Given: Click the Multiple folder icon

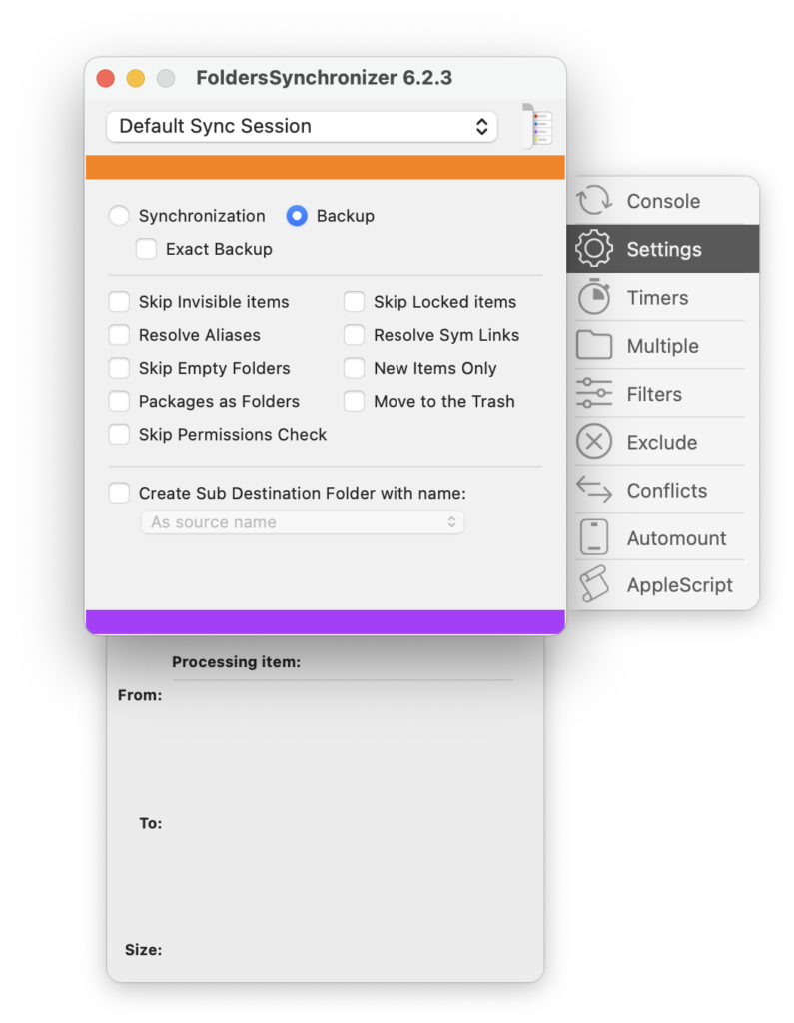Looking at the screenshot, I should click(x=593, y=345).
